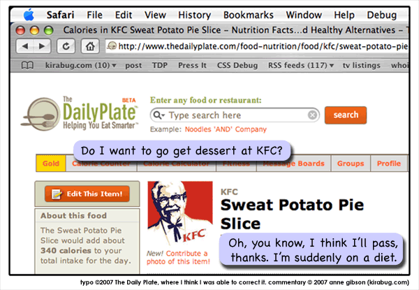Open the Window menu
This screenshot has height=290, width=419.
click(x=304, y=15)
